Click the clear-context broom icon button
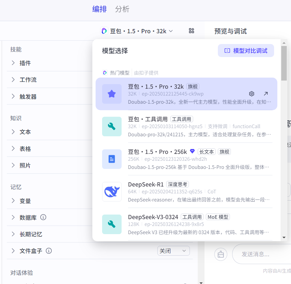 coord(221,254)
